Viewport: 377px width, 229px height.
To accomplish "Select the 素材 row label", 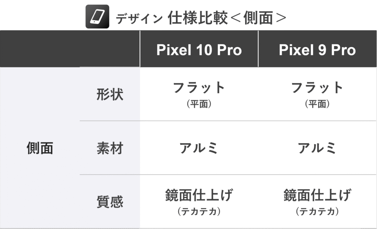I will point(110,148).
